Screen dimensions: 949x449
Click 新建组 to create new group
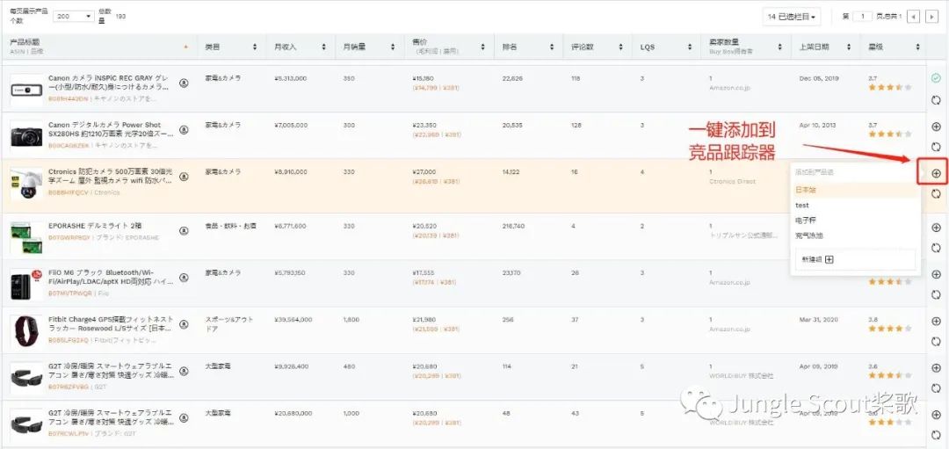point(855,259)
